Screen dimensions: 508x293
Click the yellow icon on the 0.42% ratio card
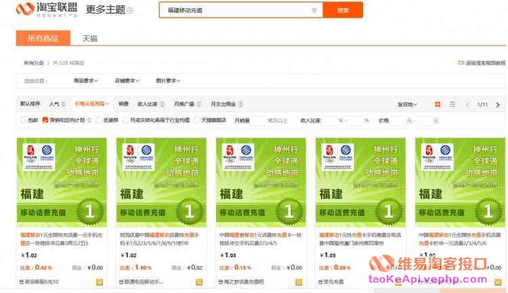point(100,282)
